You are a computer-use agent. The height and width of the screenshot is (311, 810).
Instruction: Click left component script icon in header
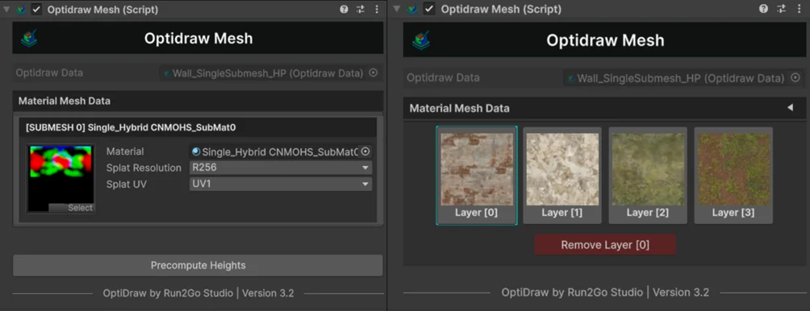(x=21, y=10)
